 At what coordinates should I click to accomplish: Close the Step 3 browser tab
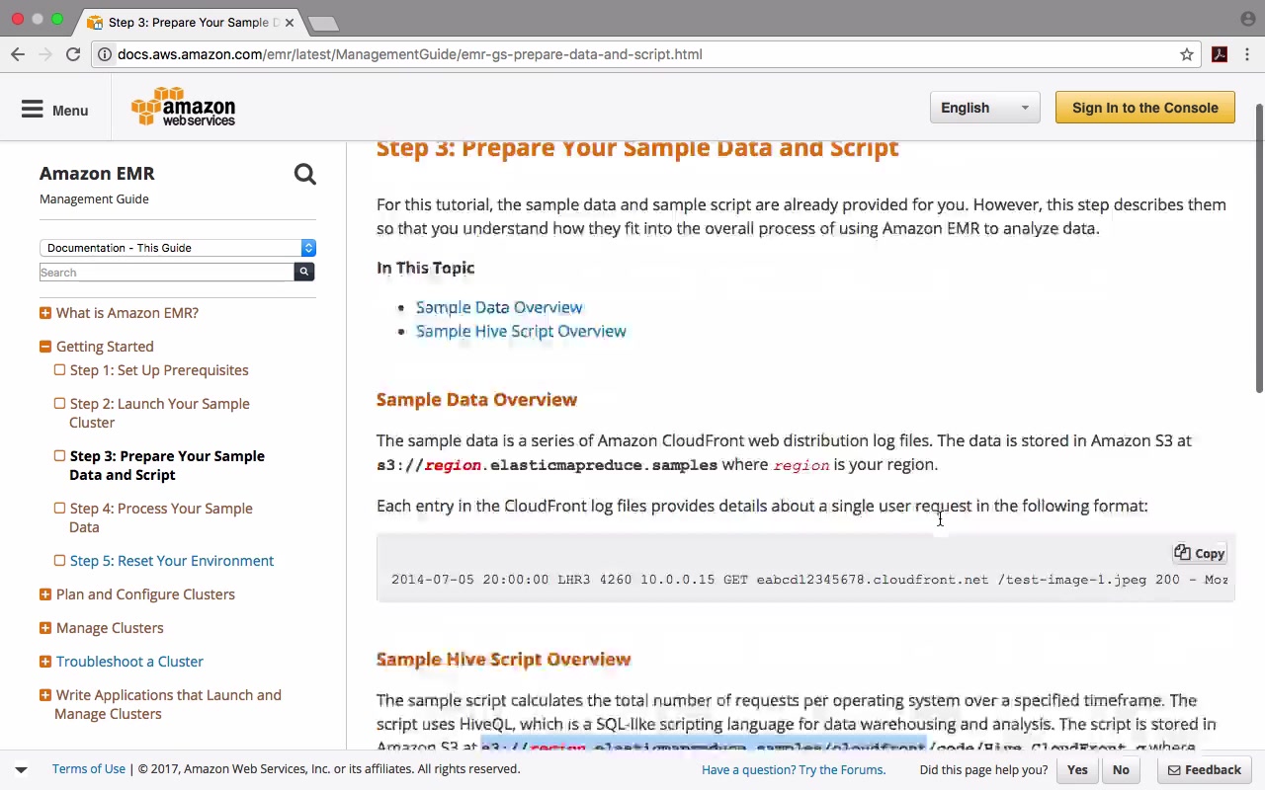tap(290, 22)
